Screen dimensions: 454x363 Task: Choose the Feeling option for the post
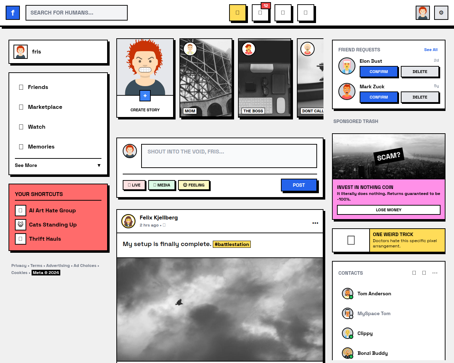(x=194, y=185)
